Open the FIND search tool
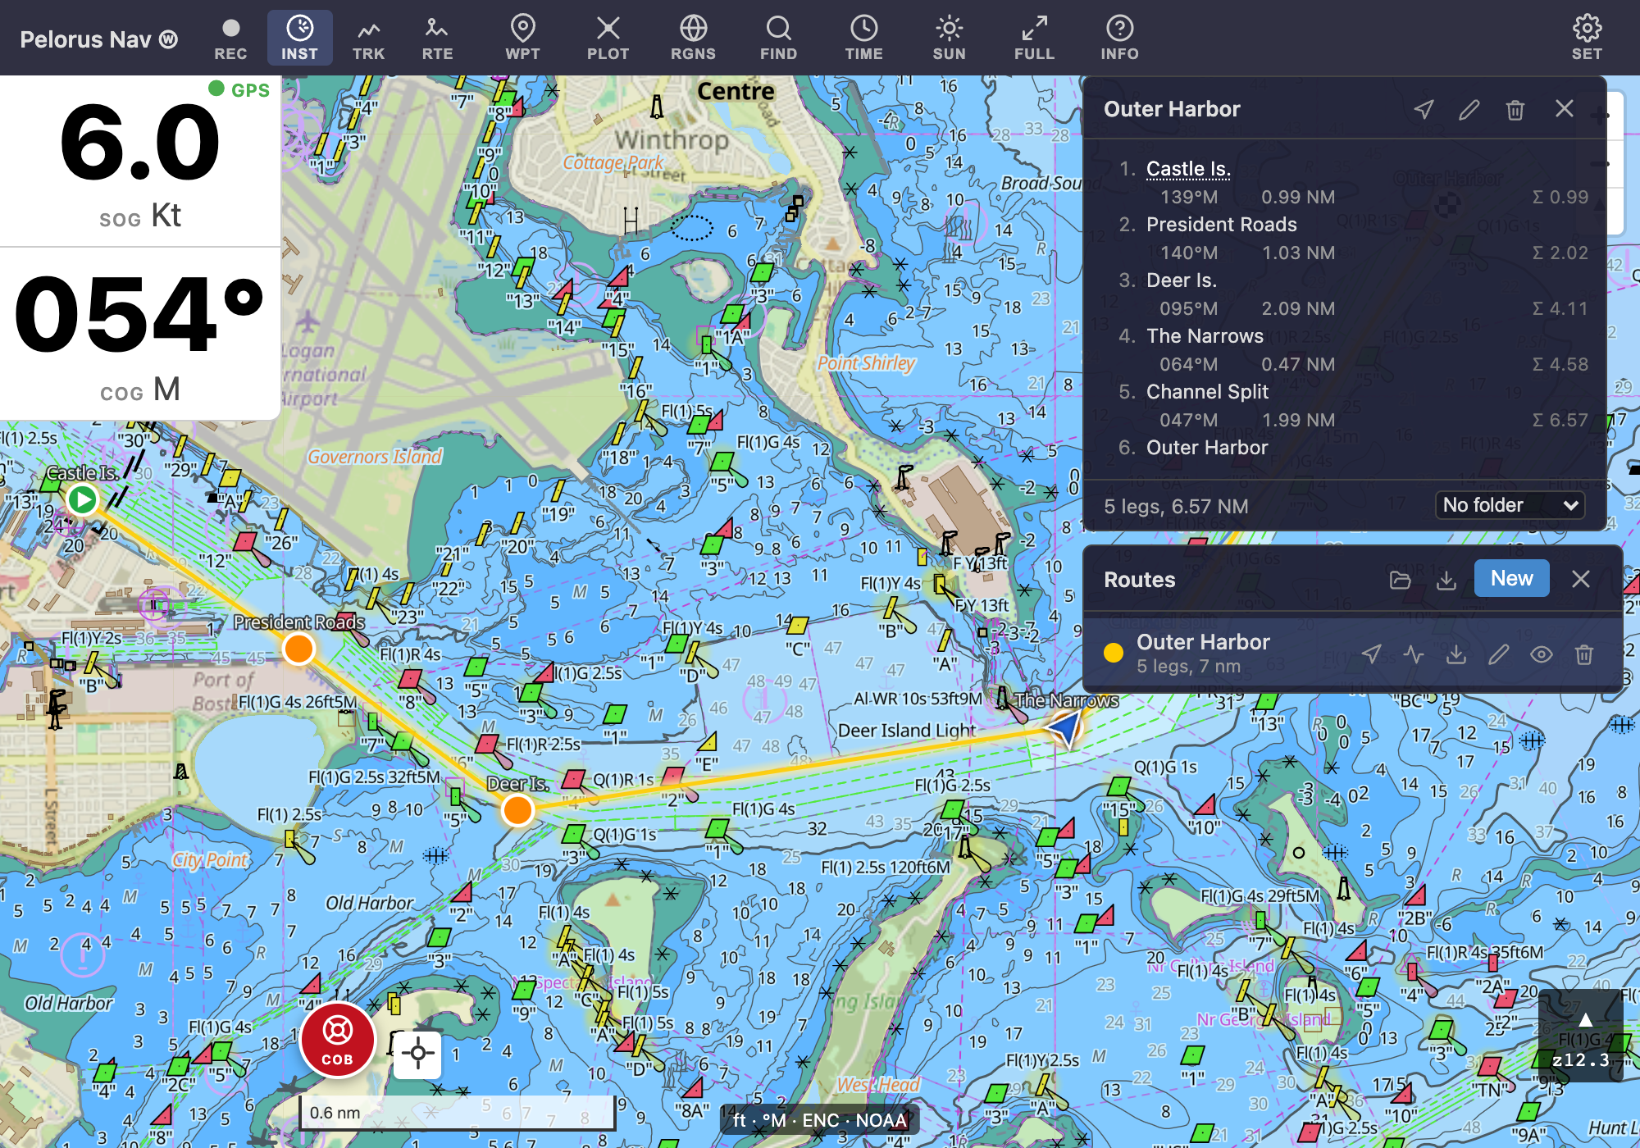 point(778,38)
